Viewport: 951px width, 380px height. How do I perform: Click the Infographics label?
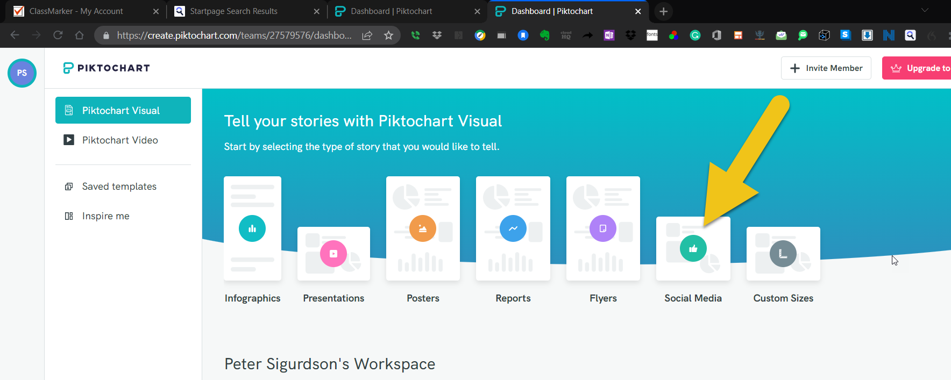pos(252,298)
